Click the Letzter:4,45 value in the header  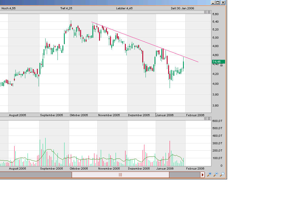pyautogui.click(x=124, y=8)
